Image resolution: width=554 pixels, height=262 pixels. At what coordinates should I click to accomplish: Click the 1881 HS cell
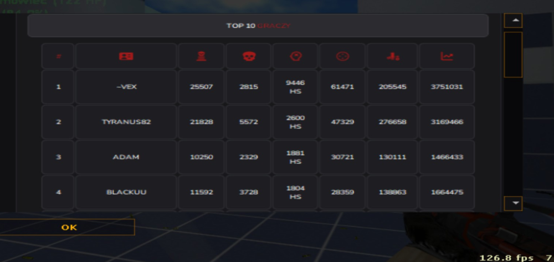tap(295, 157)
